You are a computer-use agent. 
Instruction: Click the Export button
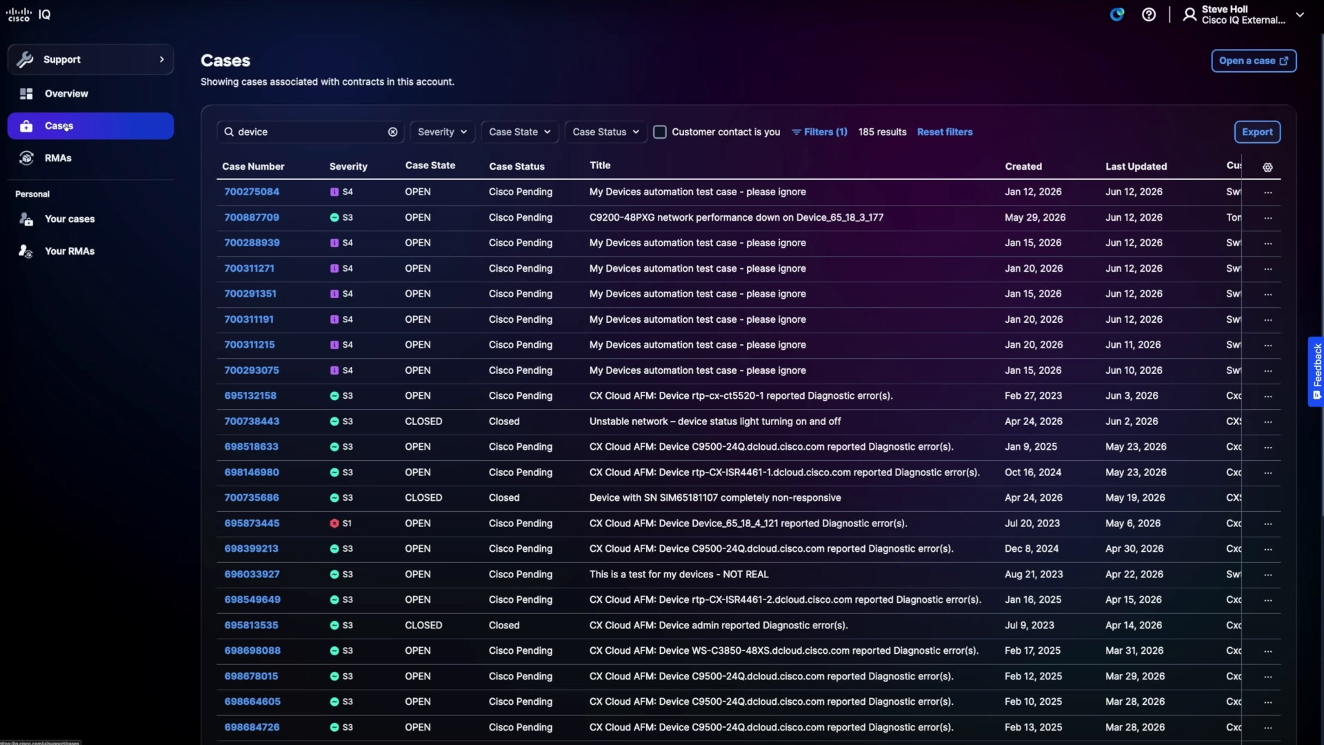click(x=1257, y=132)
